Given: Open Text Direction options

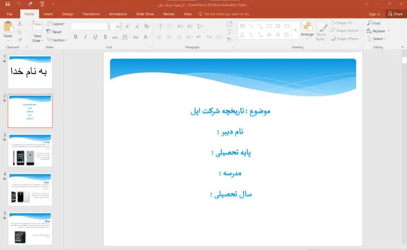Looking at the screenshot, I should (x=230, y=24).
